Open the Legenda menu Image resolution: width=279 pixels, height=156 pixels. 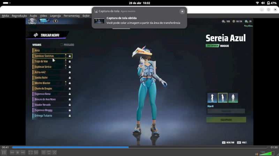click(x=55, y=16)
